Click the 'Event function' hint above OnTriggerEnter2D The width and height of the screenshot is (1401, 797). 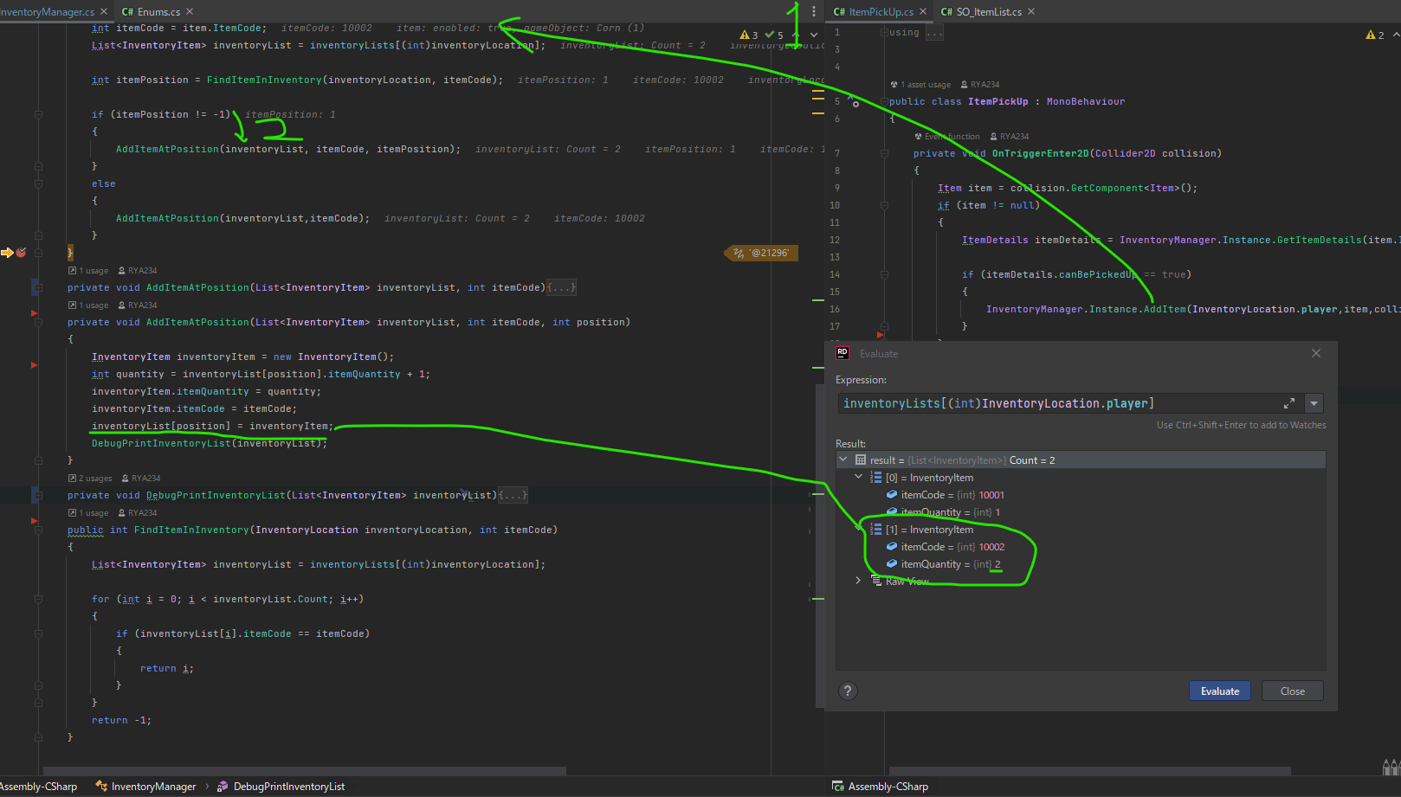click(x=947, y=137)
